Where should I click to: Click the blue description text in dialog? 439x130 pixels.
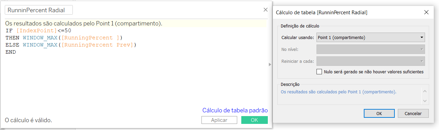[x=339, y=92]
